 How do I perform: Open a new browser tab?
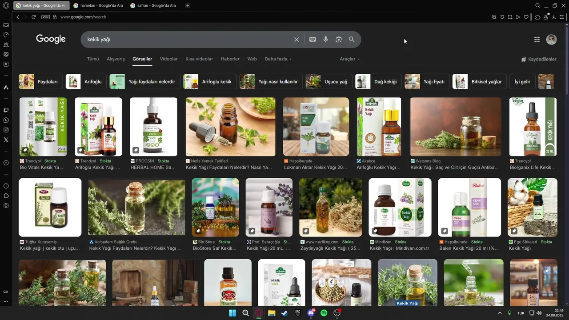point(188,5)
